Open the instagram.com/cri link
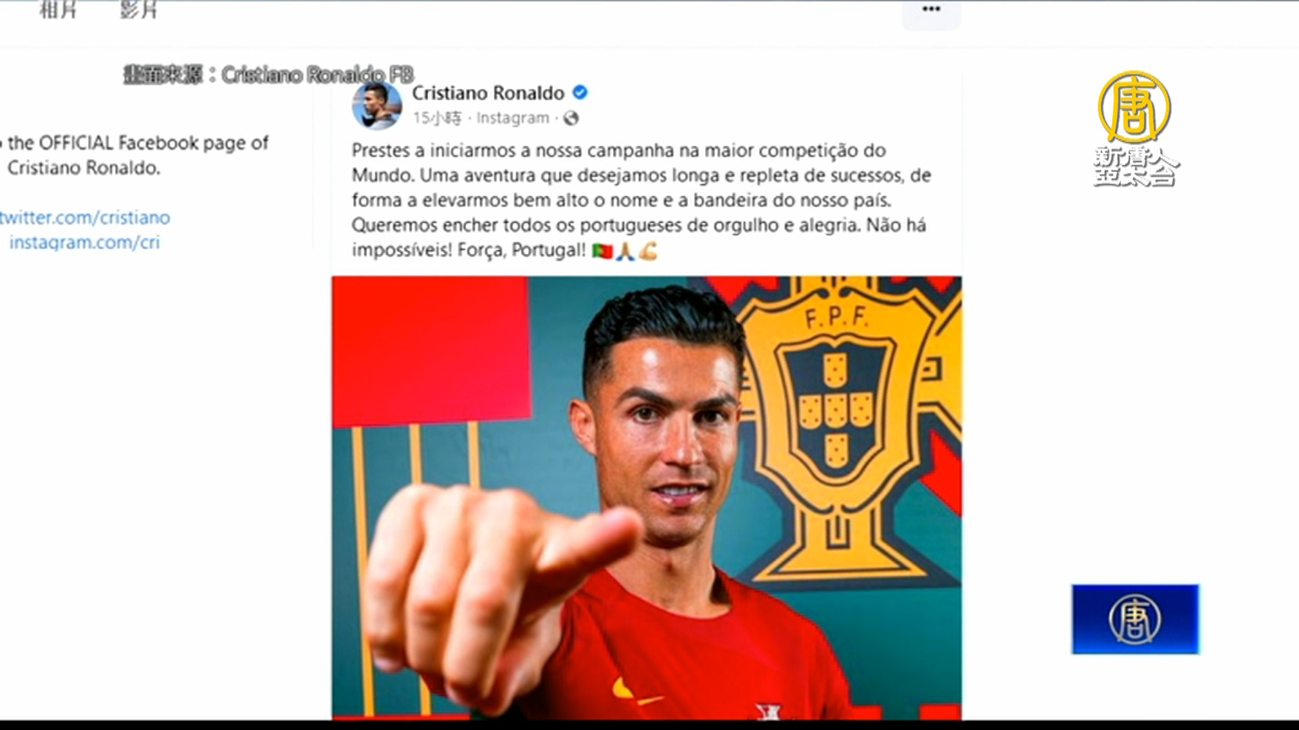The image size is (1299, 730). click(x=85, y=243)
